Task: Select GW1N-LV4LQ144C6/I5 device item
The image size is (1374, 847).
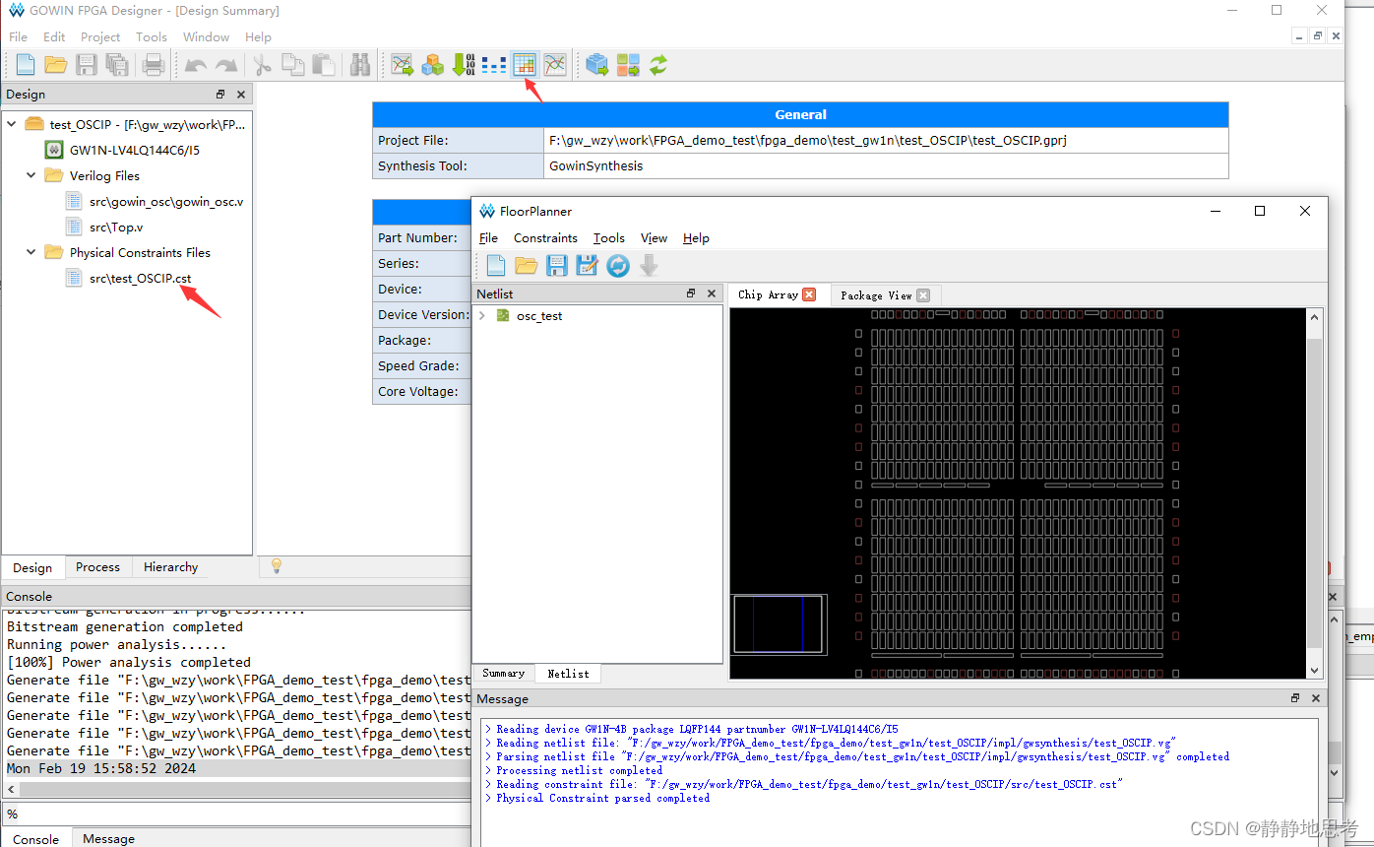Action: click(134, 151)
